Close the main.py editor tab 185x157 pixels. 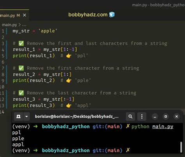coord(25,15)
